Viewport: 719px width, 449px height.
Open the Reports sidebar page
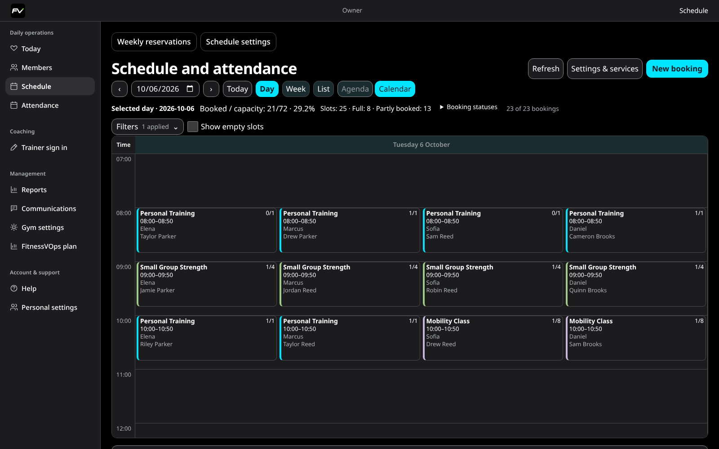coord(50,189)
